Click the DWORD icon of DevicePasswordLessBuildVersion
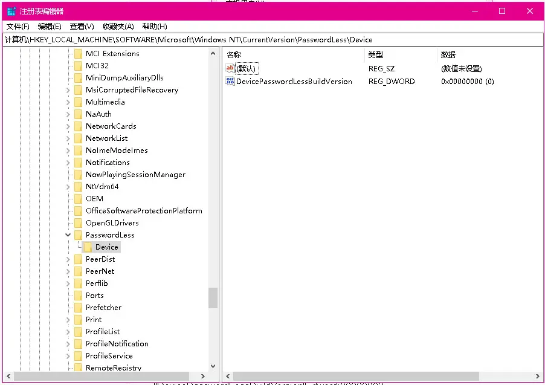 pos(230,81)
